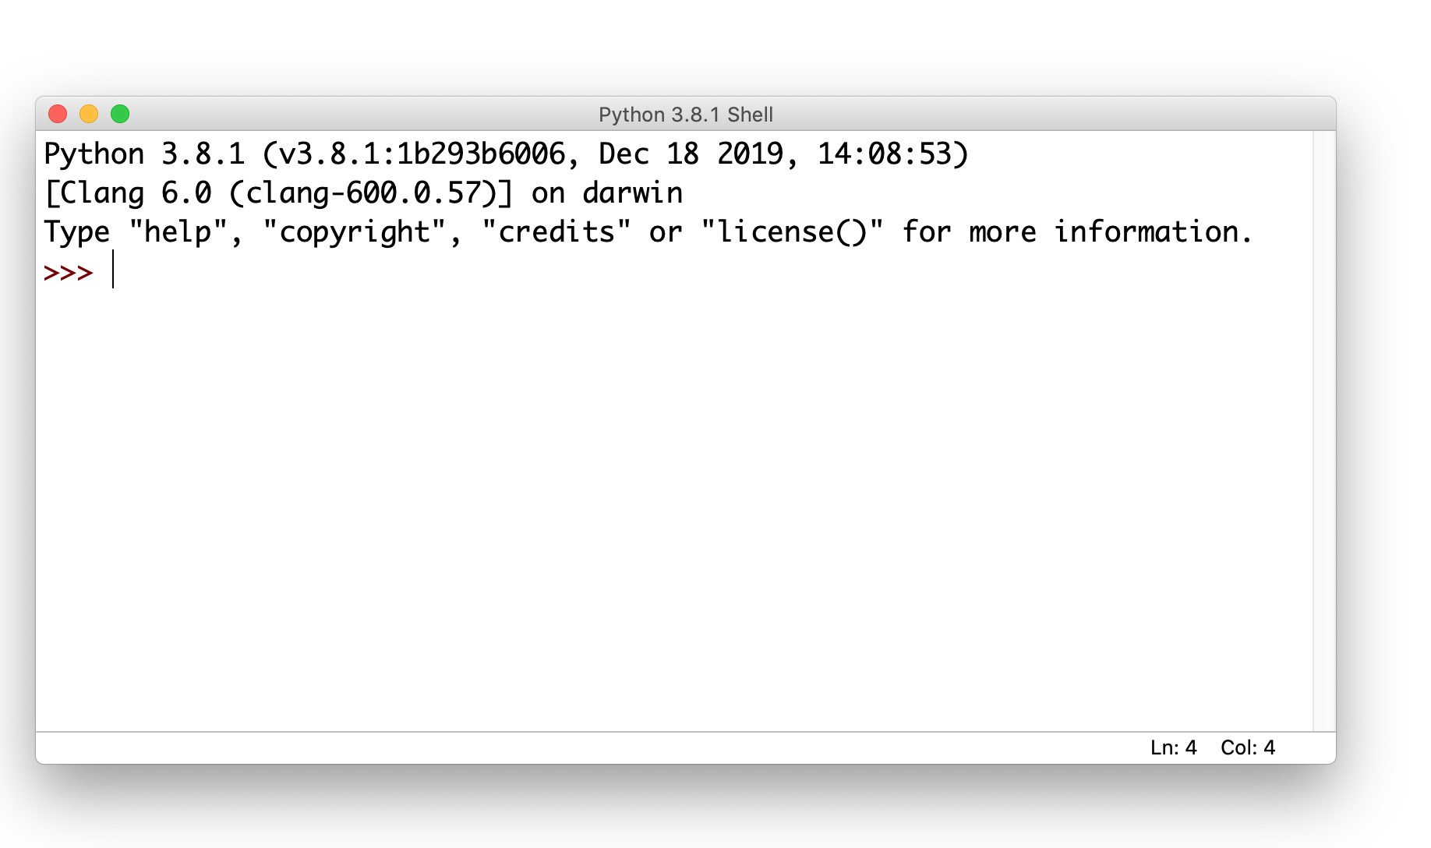Click the red >>> prompt symbol
Viewport: 1431px width, 848px height.
tap(69, 273)
